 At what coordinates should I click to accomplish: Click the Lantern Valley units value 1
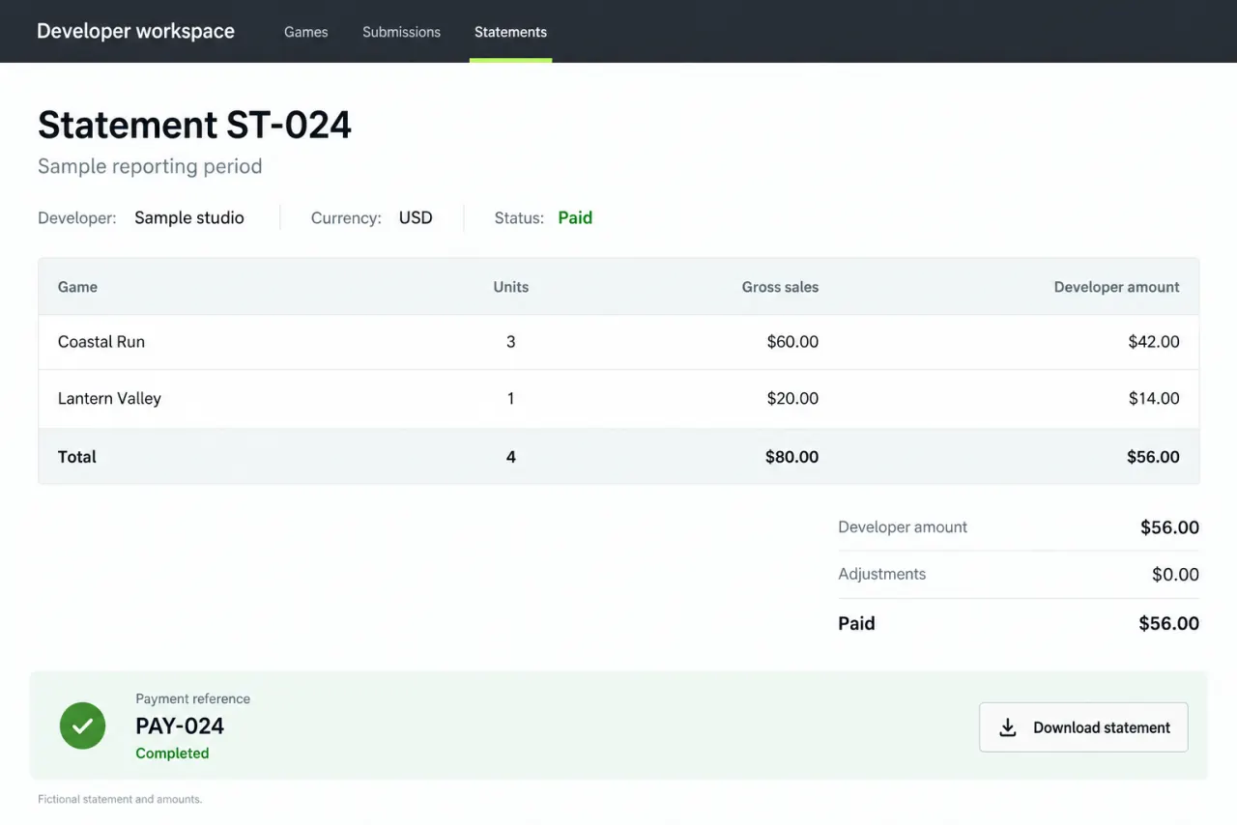[x=511, y=398]
